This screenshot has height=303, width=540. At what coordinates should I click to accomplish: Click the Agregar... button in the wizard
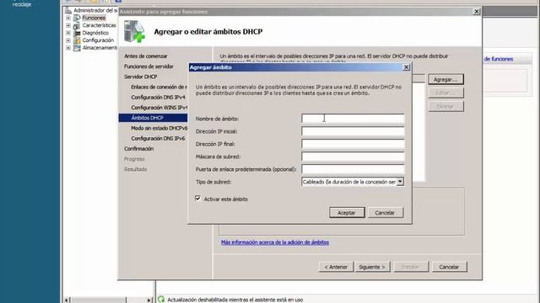click(445, 79)
